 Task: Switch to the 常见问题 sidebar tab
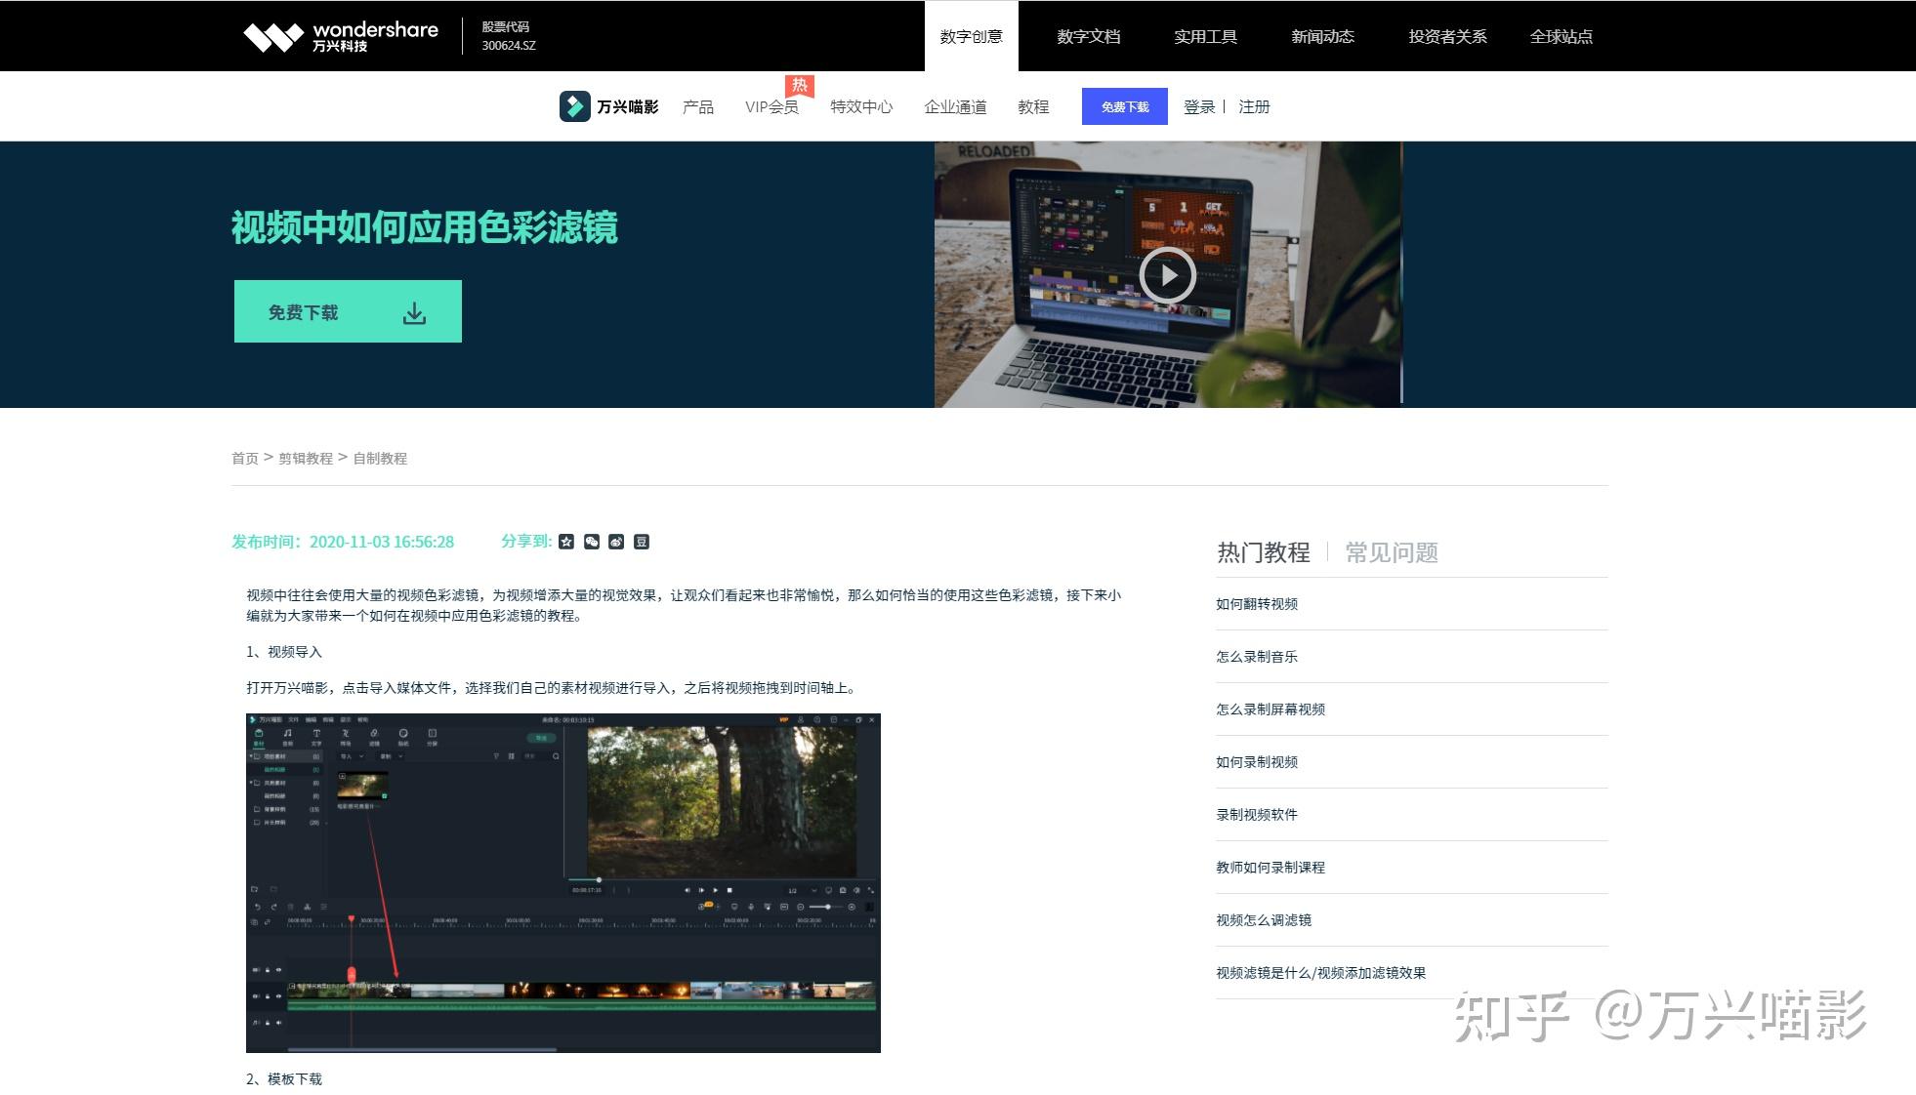point(1392,552)
